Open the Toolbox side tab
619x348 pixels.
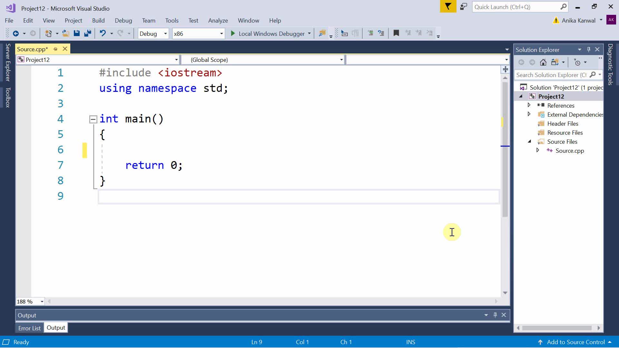coord(8,97)
